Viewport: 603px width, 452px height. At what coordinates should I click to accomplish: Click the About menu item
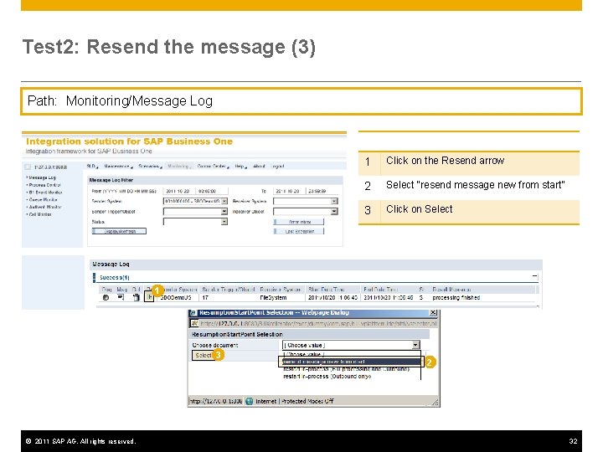[259, 166]
